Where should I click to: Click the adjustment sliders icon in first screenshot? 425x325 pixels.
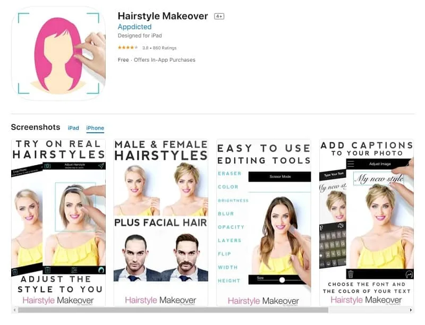(x=74, y=270)
